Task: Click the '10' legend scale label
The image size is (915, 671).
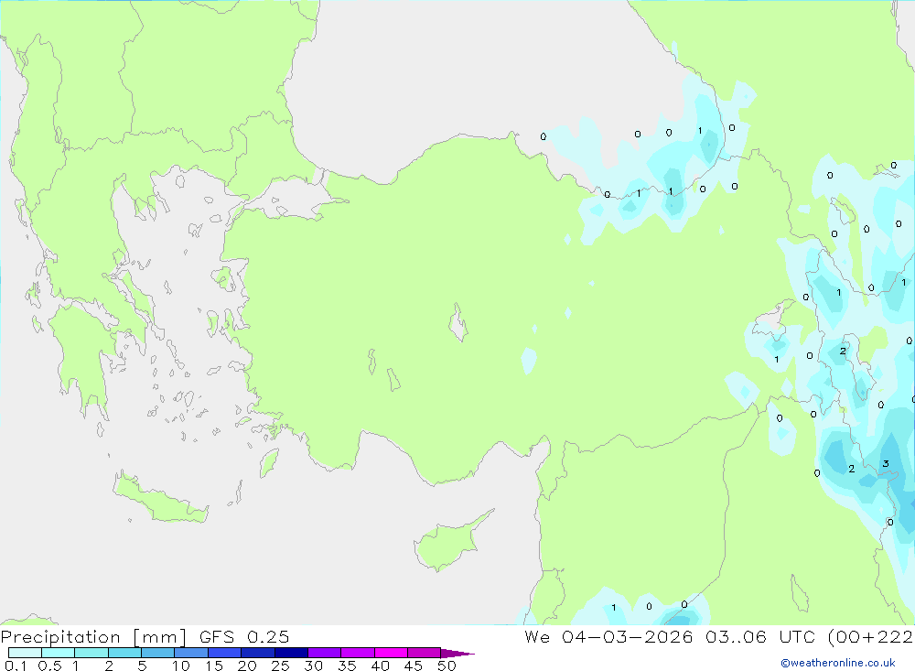Action: [x=181, y=666]
